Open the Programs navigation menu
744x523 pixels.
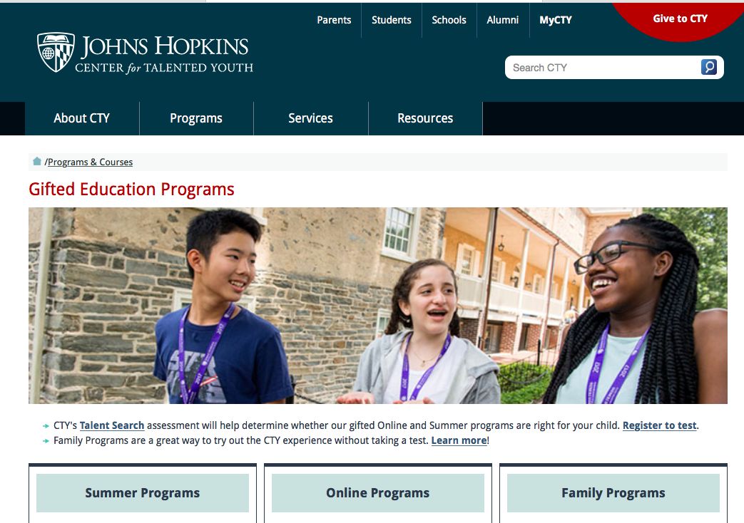(196, 118)
